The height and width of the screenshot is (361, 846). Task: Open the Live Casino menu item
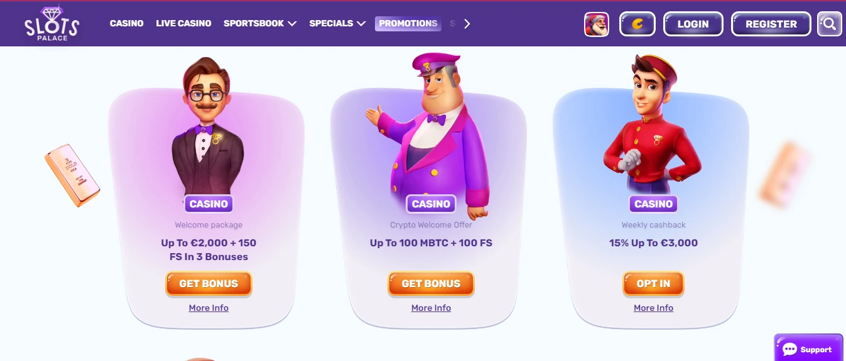point(183,23)
